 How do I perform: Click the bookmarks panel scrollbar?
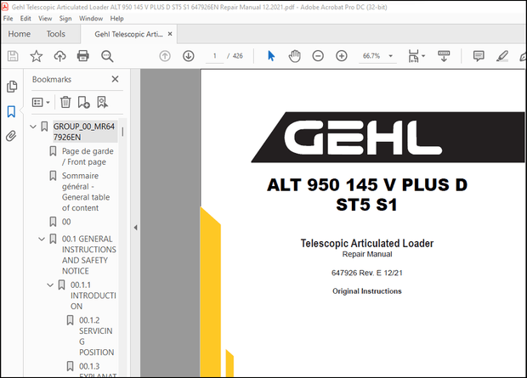(122, 132)
